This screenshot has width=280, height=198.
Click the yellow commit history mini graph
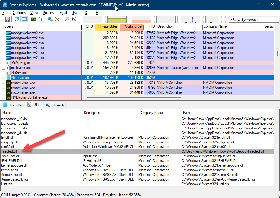[117, 20]
